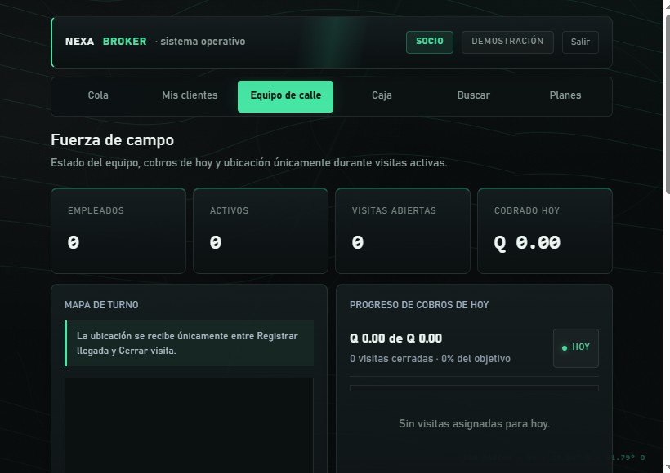Click Salir to log out
This screenshot has height=473, width=670.
pos(580,42)
